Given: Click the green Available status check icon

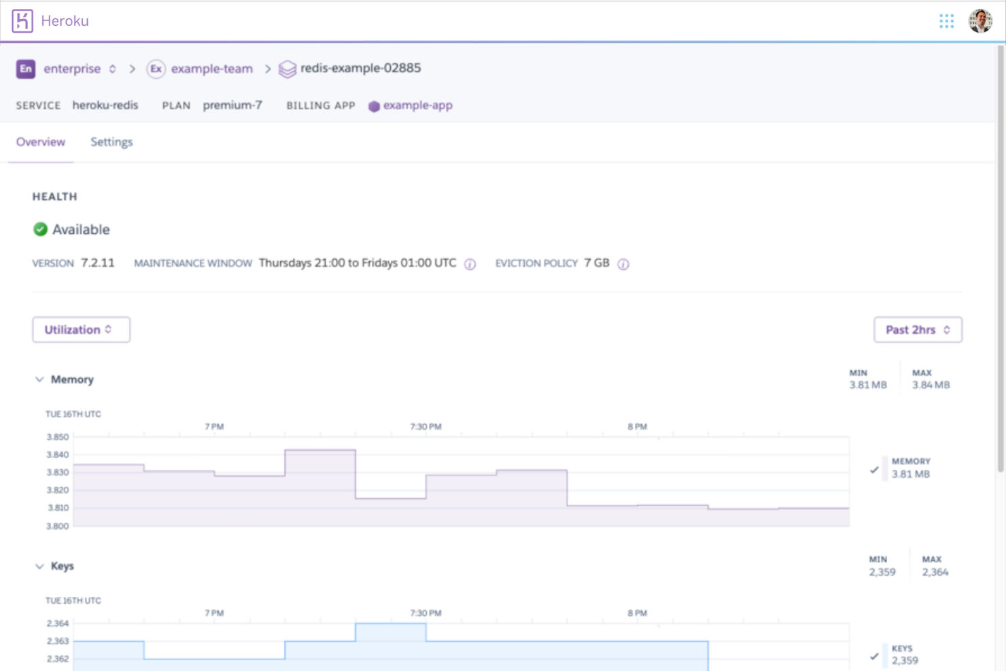Looking at the screenshot, I should point(41,229).
